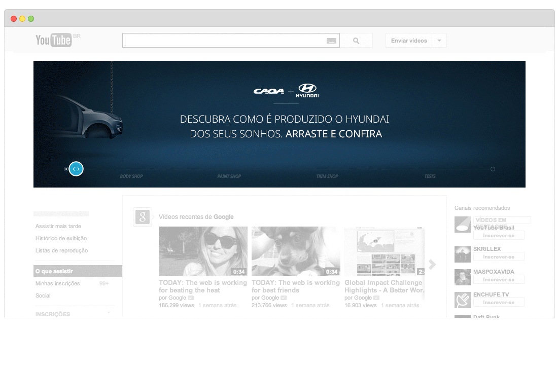Open the Google channel link in Vídeos recentes
This screenshot has width=558, height=370.
click(224, 217)
